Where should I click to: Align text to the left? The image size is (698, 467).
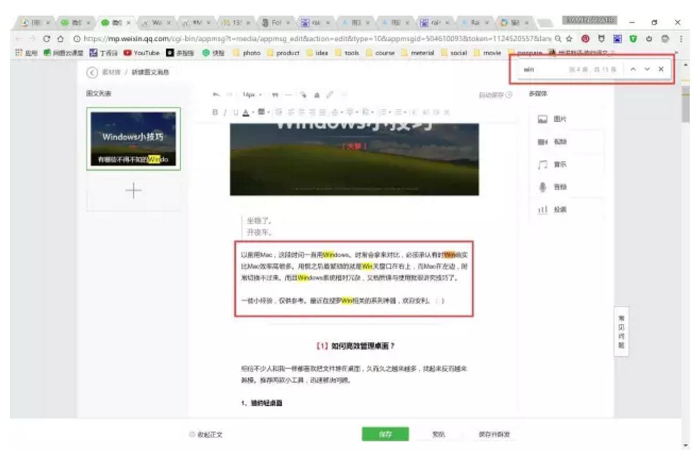(x=292, y=112)
